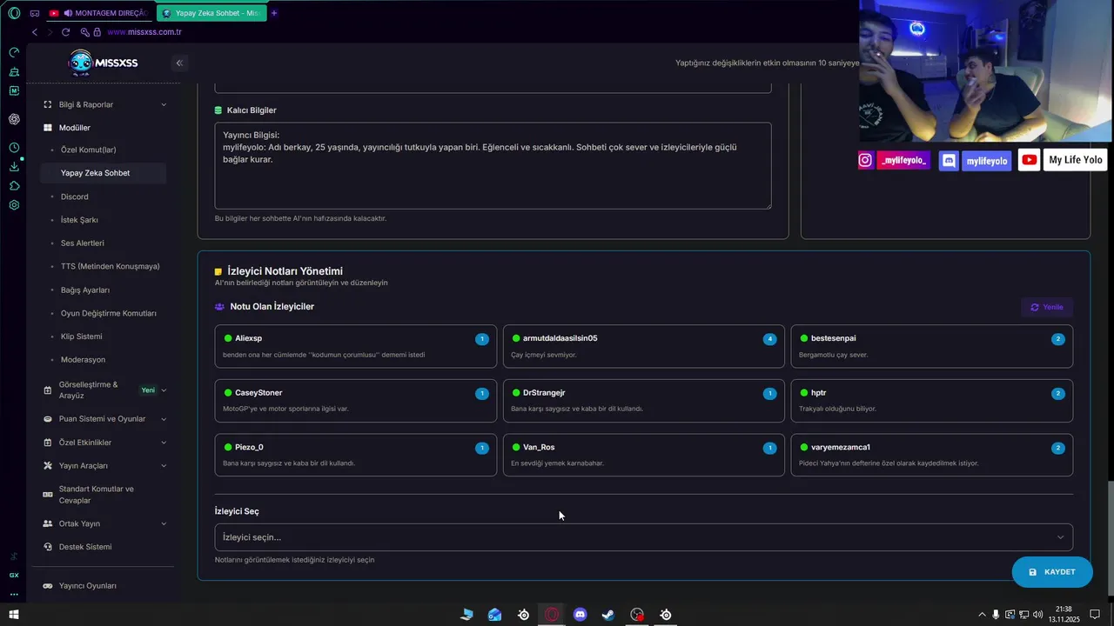Open Bağış Ayarları menu item
The width and height of the screenshot is (1114, 626).
pos(85,290)
